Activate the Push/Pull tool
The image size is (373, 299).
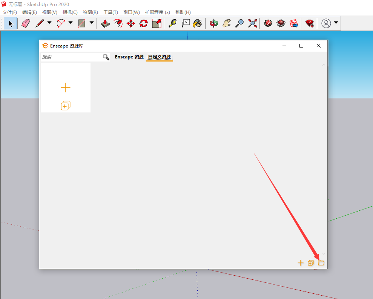point(105,23)
